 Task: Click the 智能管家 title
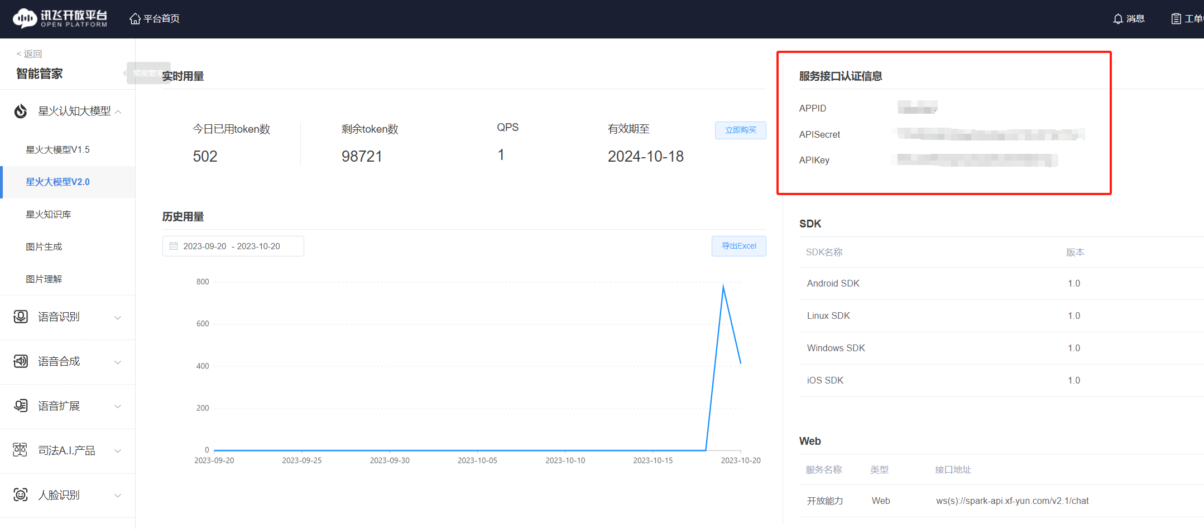39,74
